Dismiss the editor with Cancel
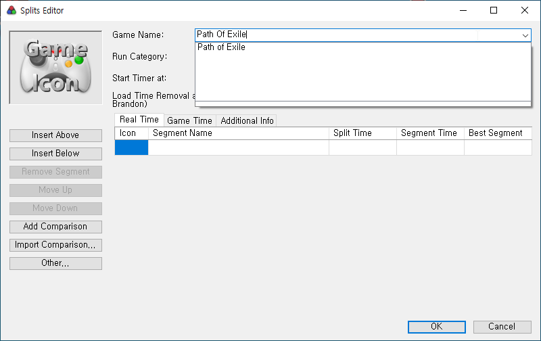 (502, 327)
